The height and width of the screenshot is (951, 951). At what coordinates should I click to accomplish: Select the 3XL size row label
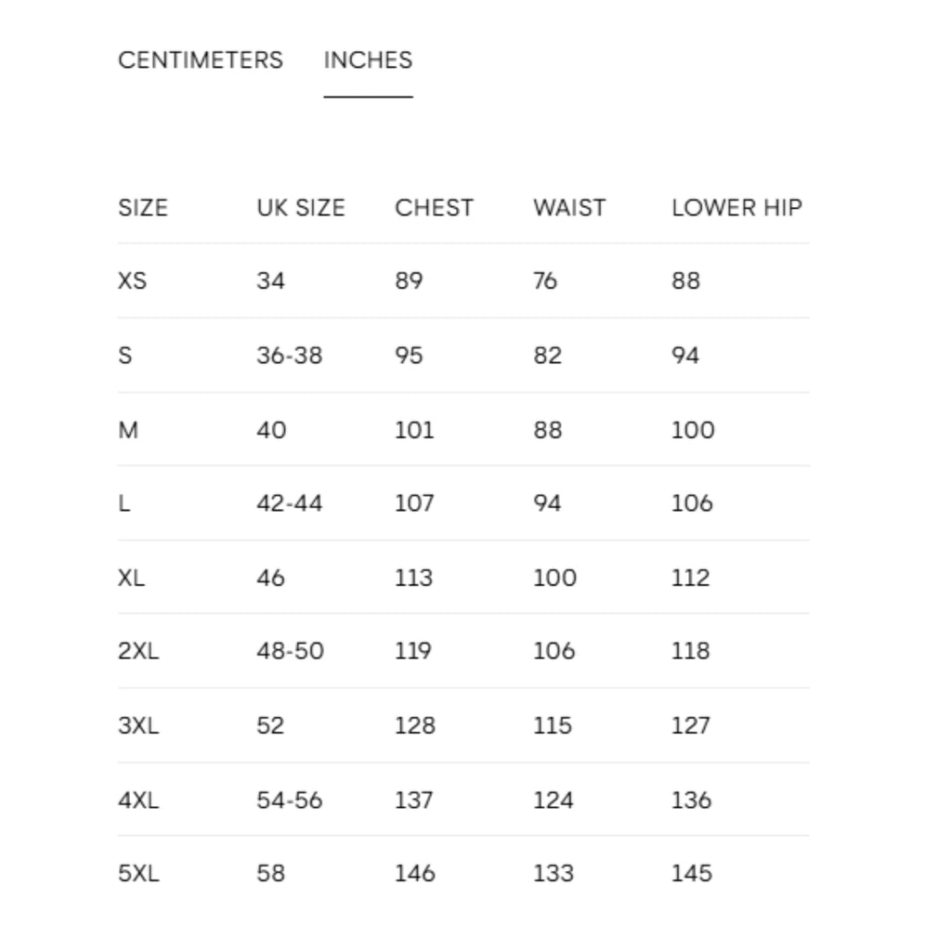pyautogui.click(x=138, y=725)
